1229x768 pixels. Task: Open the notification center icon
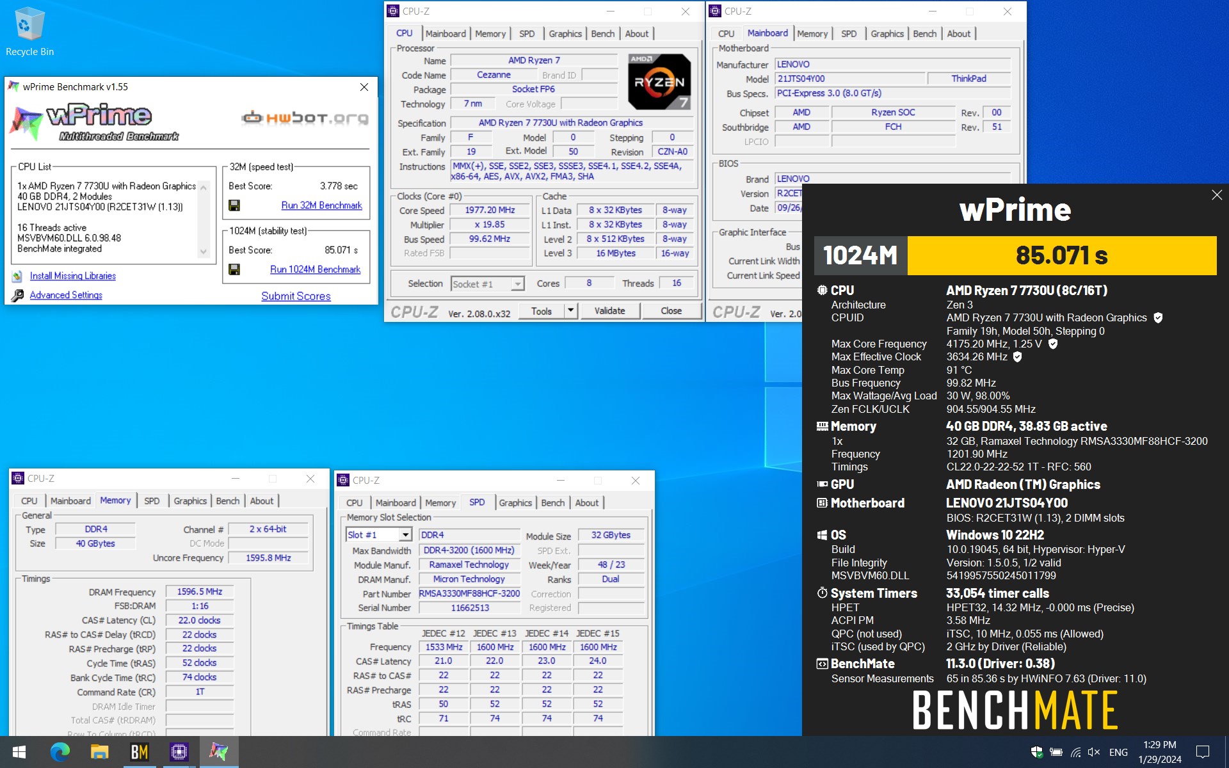pyautogui.click(x=1203, y=752)
